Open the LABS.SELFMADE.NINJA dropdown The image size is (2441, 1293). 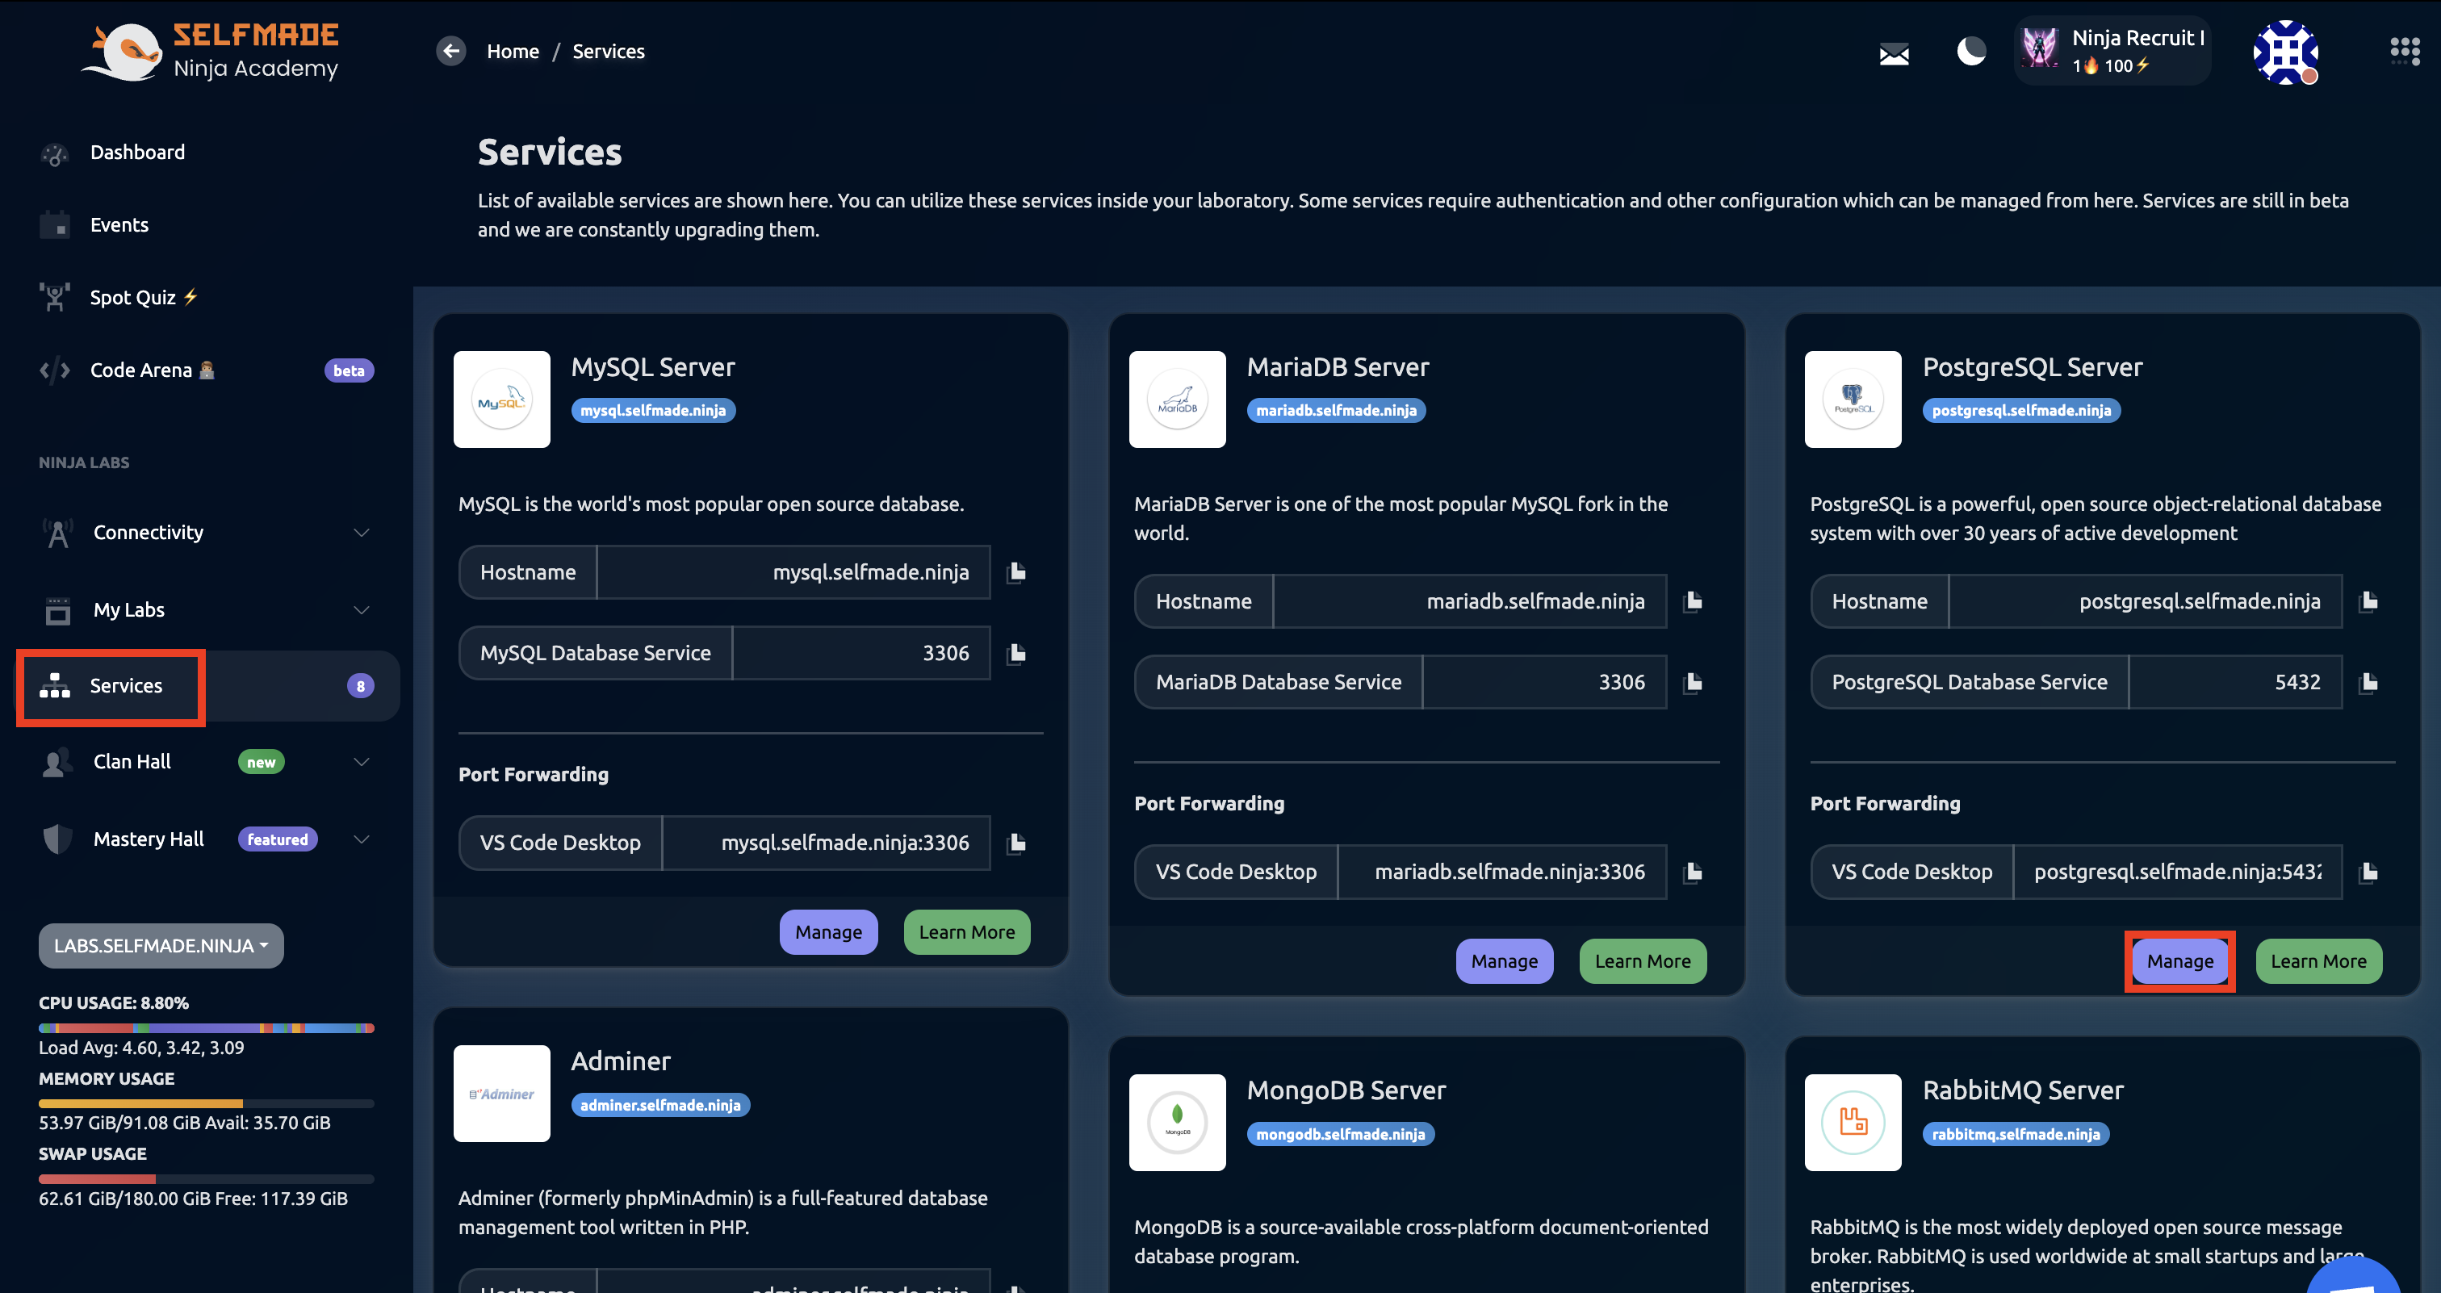[x=161, y=945]
